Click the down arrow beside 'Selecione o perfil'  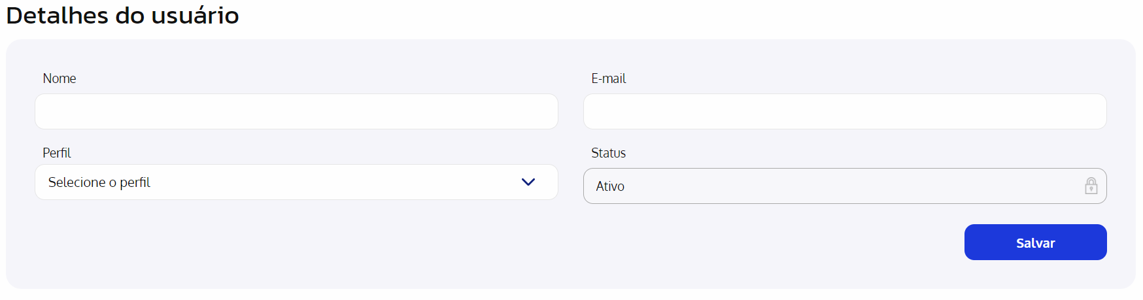pos(528,182)
